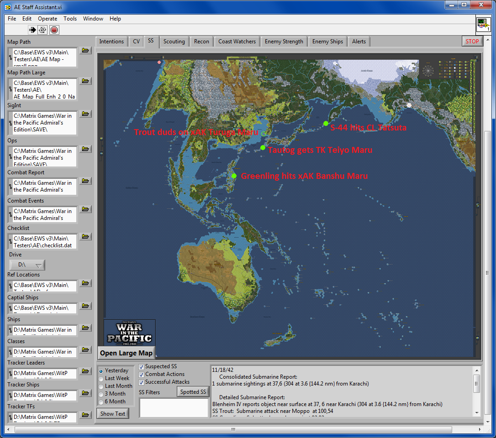The height and width of the screenshot is (438, 496).
Task: Switch to the Scouting tab
Action: pyautogui.click(x=174, y=42)
